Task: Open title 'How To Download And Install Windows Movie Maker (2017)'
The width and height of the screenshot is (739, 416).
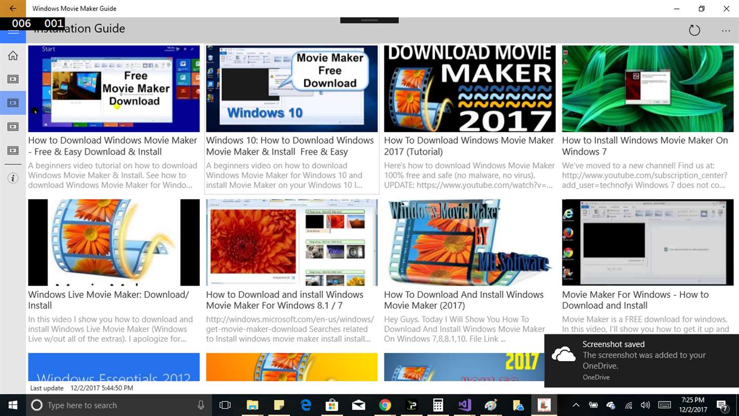Action: pos(464,300)
